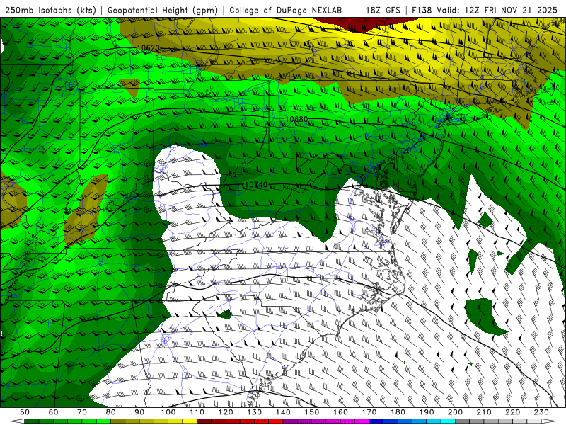Click the 110 value on the color scale
This screenshot has width=566, height=425.
point(197,412)
